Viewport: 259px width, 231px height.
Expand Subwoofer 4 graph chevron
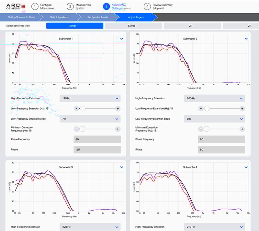(x=246, y=167)
